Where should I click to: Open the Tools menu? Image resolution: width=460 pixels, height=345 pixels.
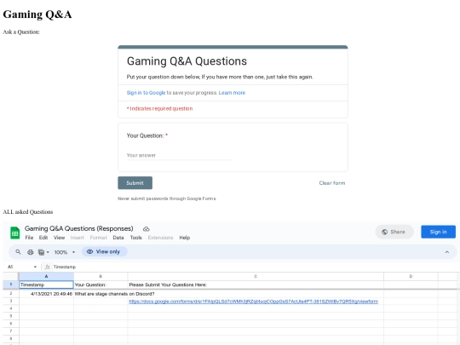pyautogui.click(x=135, y=238)
